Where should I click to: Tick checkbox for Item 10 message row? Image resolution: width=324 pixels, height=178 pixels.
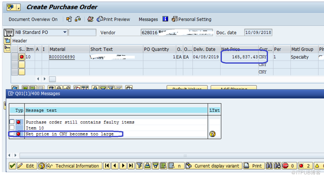pos(12,128)
